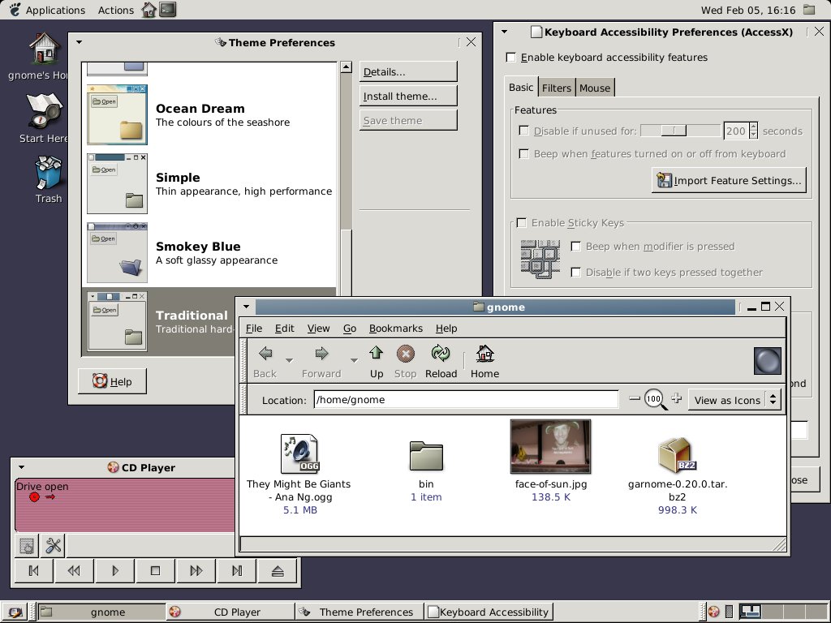Click the 100 percent zoom magnifier
The height and width of the screenshot is (623, 831).
pos(655,399)
